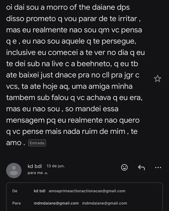
Task: Click the Entrada label chip
Action: pos(37,143)
